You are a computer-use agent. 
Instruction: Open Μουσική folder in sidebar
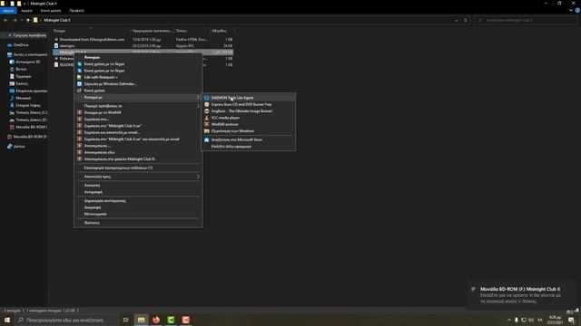[20, 98]
